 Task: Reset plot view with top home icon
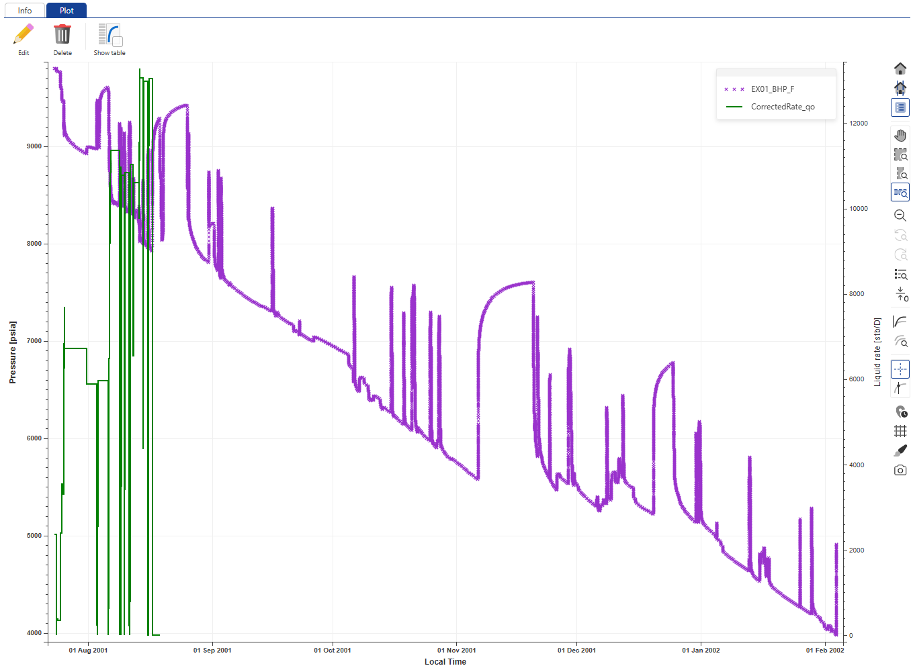tap(900, 68)
